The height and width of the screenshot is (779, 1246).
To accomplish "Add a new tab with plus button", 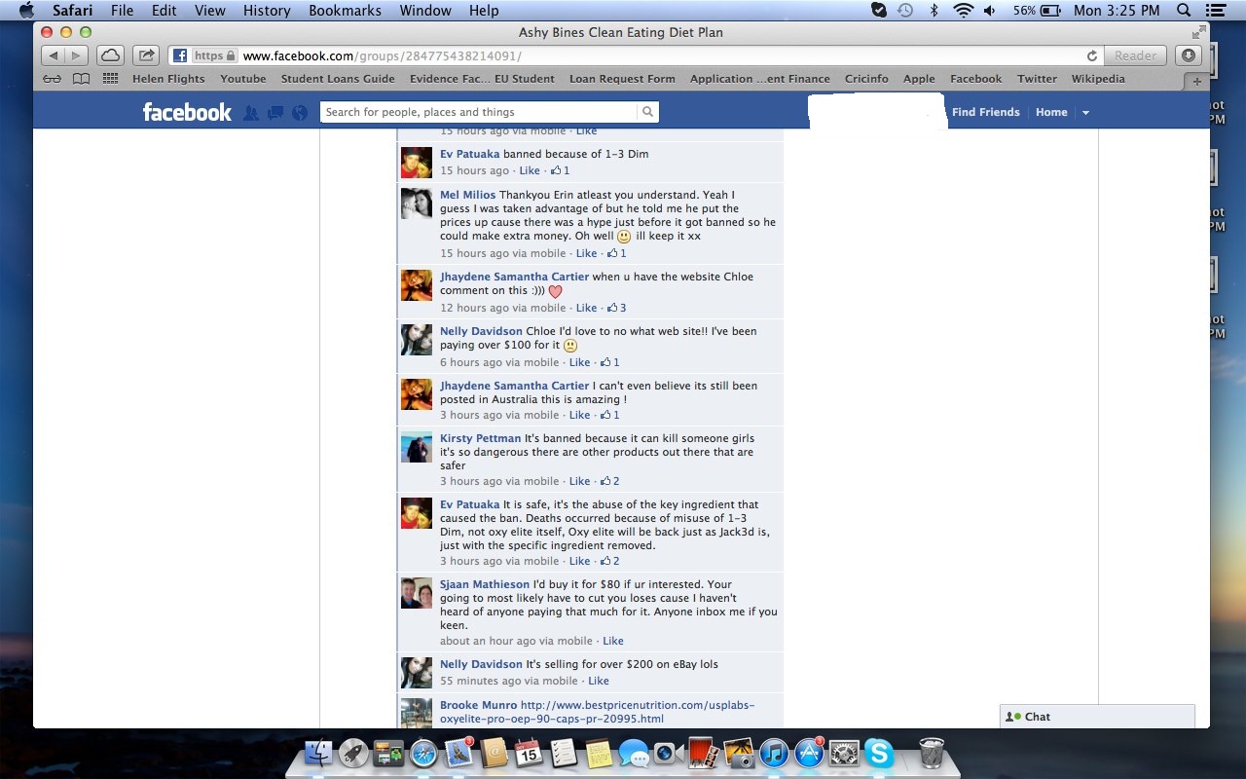I will point(1198,81).
